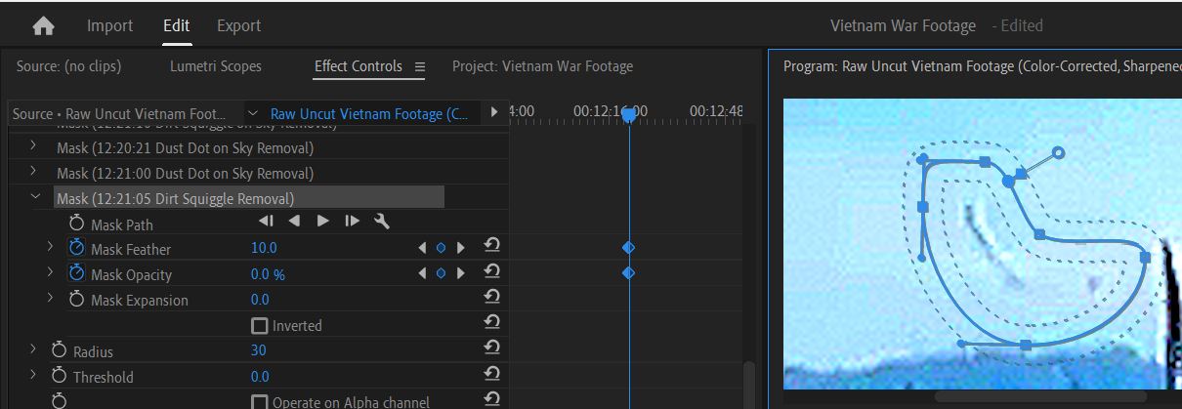Open the Lumetri Scopes panel tab
Image resolution: width=1182 pixels, height=409 pixels.
coord(216,66)
